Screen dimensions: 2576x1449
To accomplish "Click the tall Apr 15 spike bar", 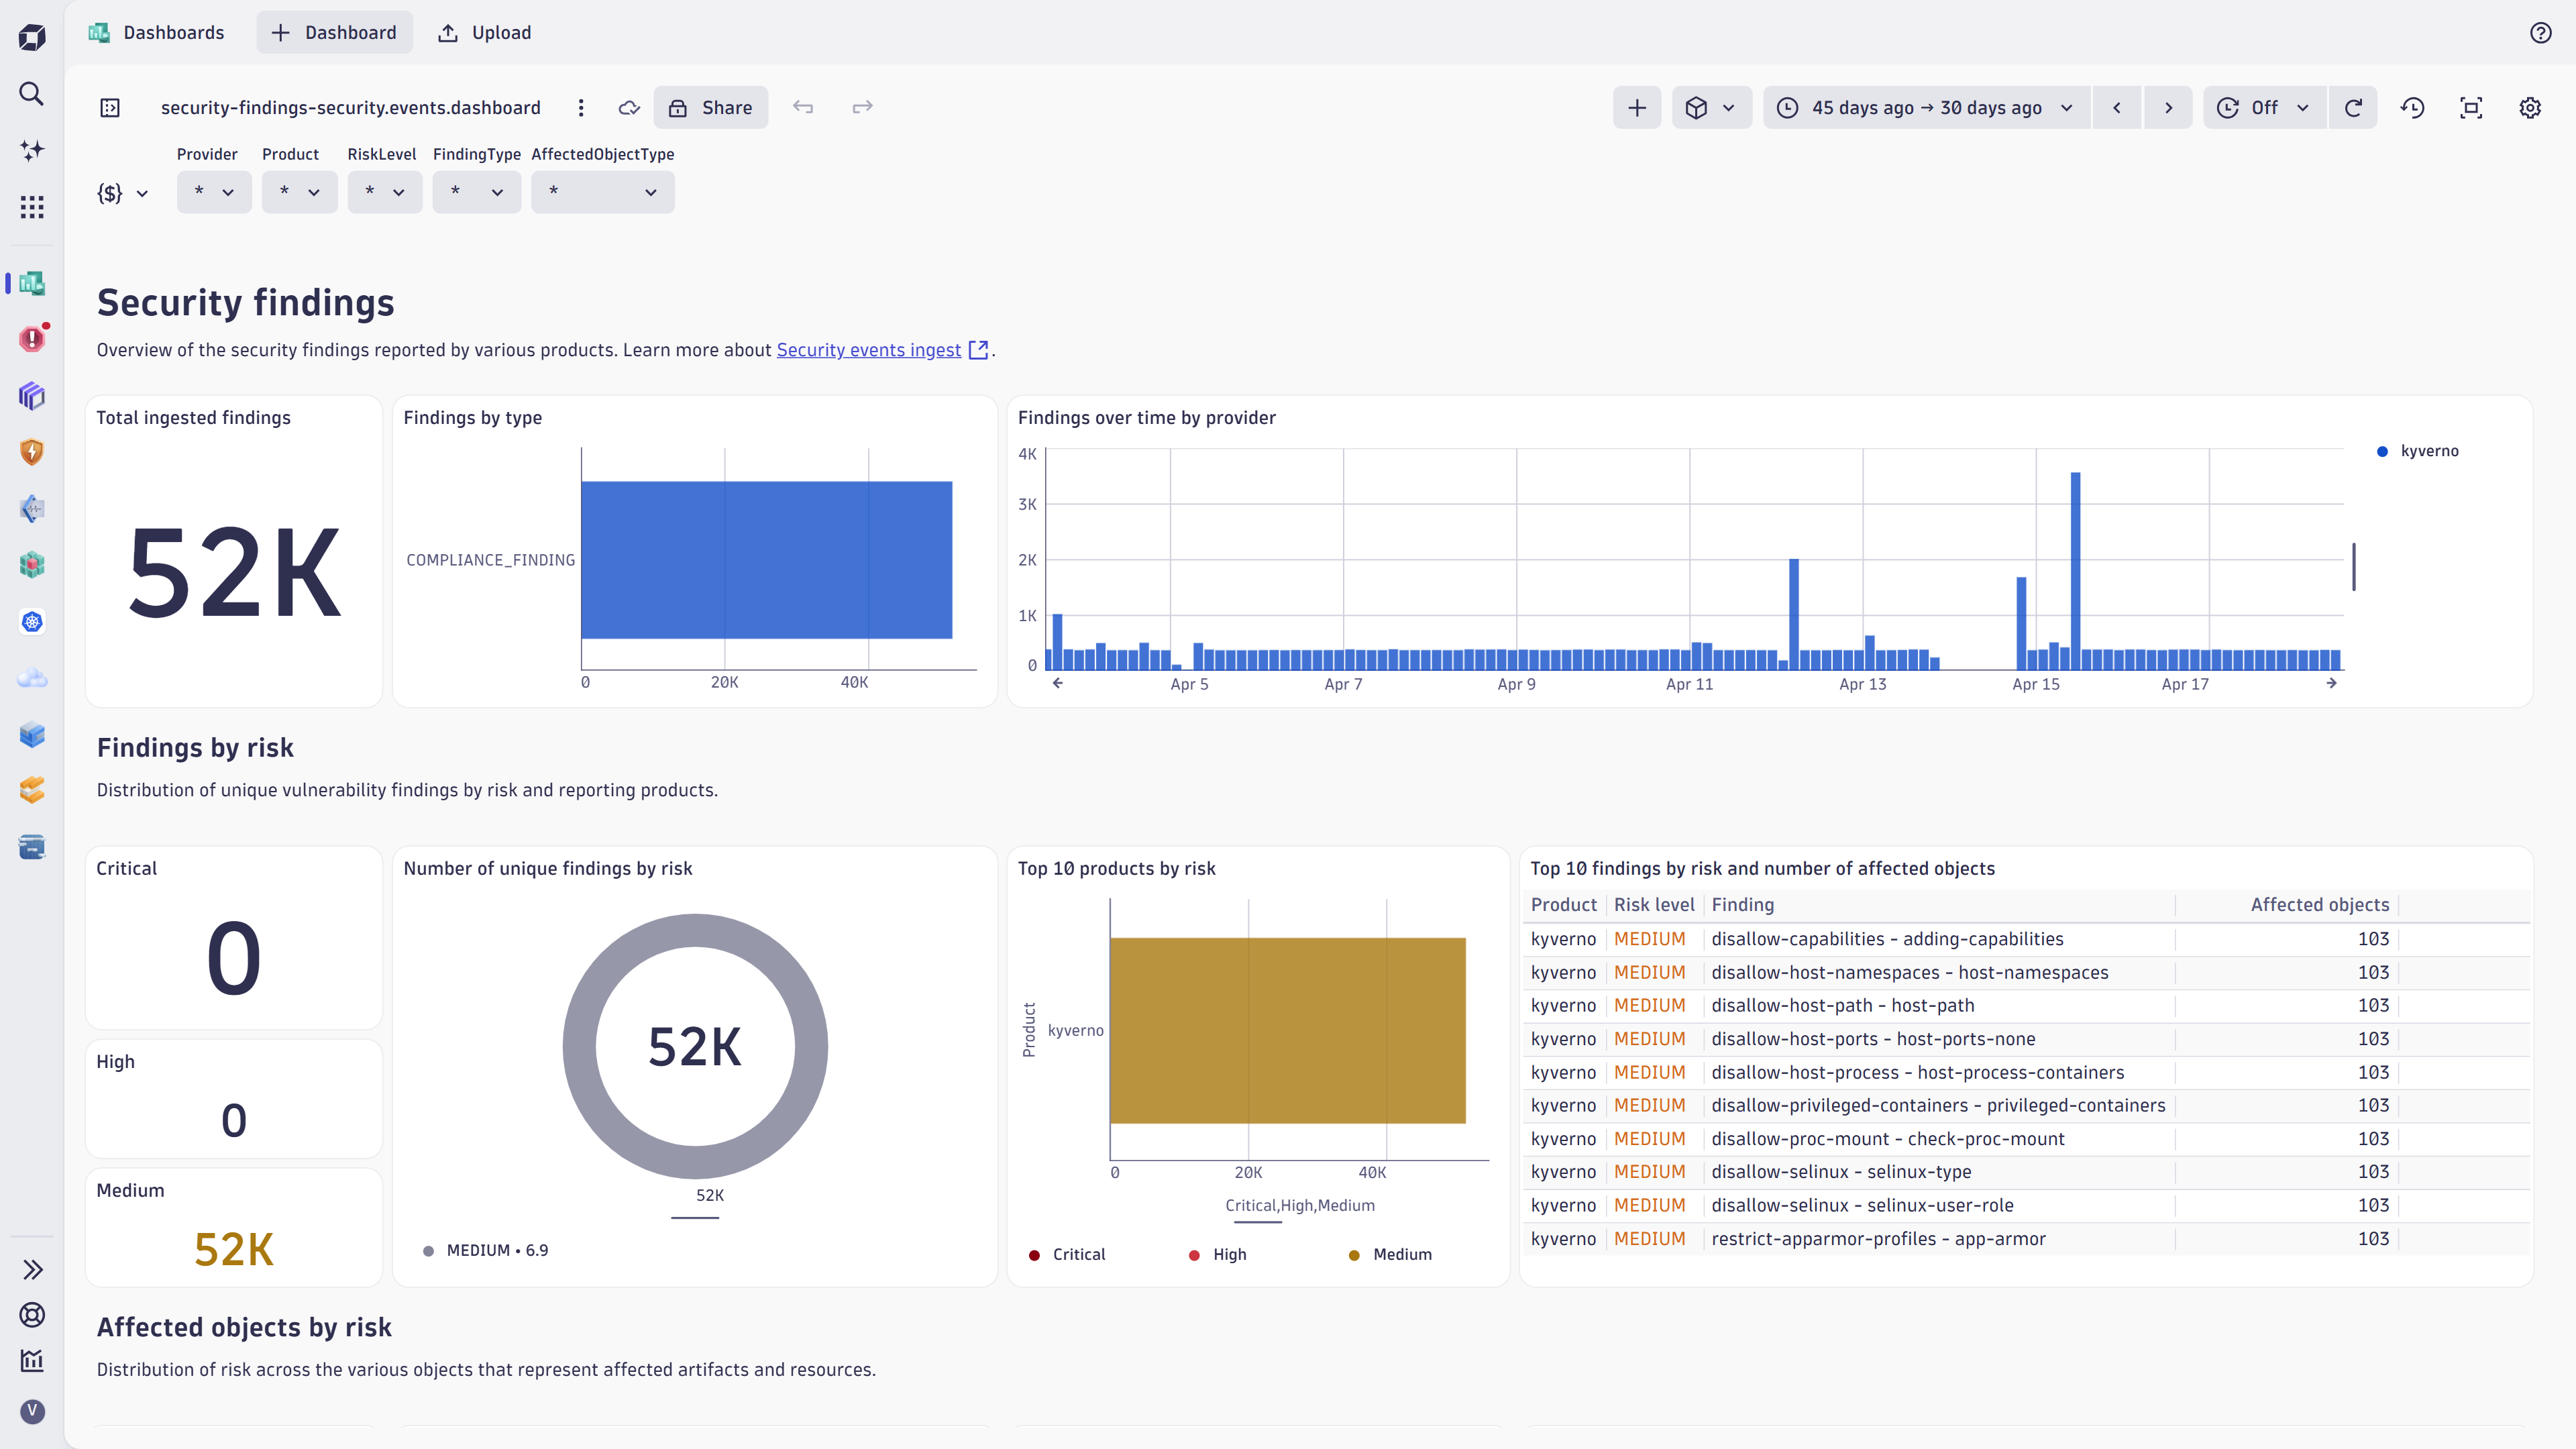I will [x=2076, y=571].
